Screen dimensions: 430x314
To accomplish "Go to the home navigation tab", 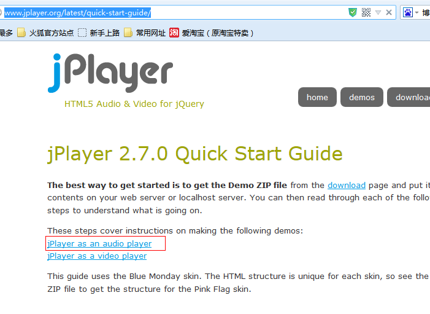I will [317, 97].
